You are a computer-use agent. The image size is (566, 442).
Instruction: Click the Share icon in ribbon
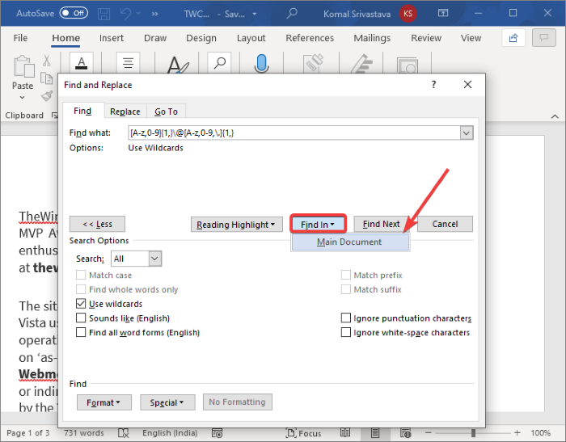click(x=513, y=38)
